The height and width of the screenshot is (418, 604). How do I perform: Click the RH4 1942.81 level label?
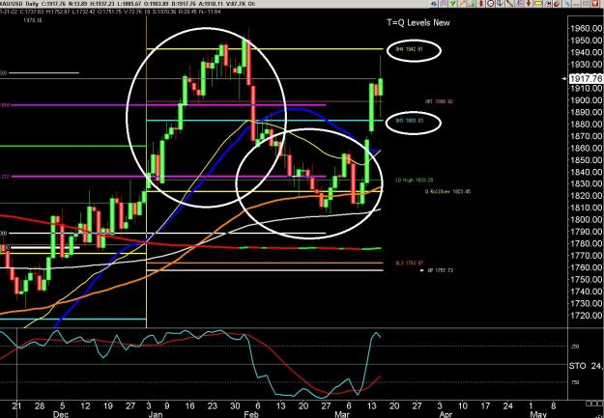410,49
